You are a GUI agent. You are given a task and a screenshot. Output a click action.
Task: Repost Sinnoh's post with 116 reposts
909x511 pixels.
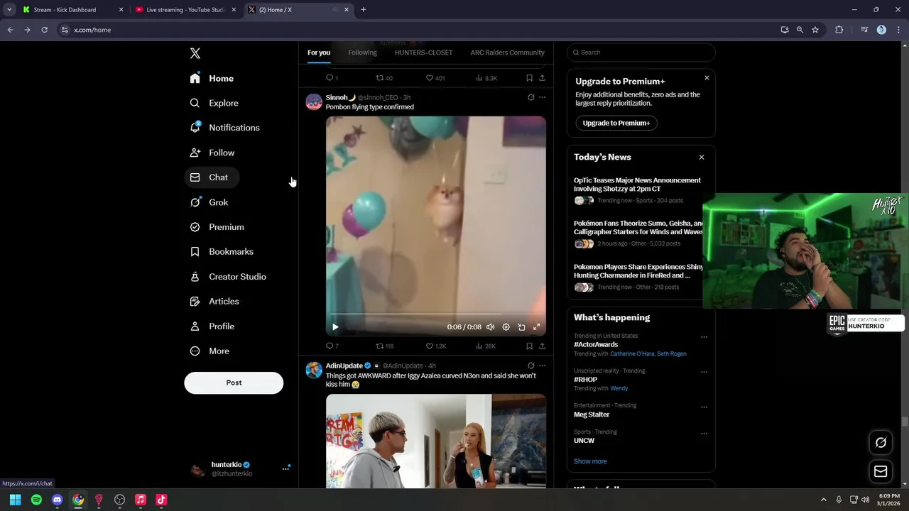(x=384, y=346)
